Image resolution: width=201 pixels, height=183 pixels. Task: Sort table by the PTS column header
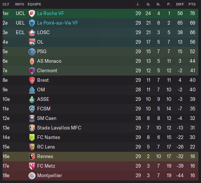click(192, 4)
